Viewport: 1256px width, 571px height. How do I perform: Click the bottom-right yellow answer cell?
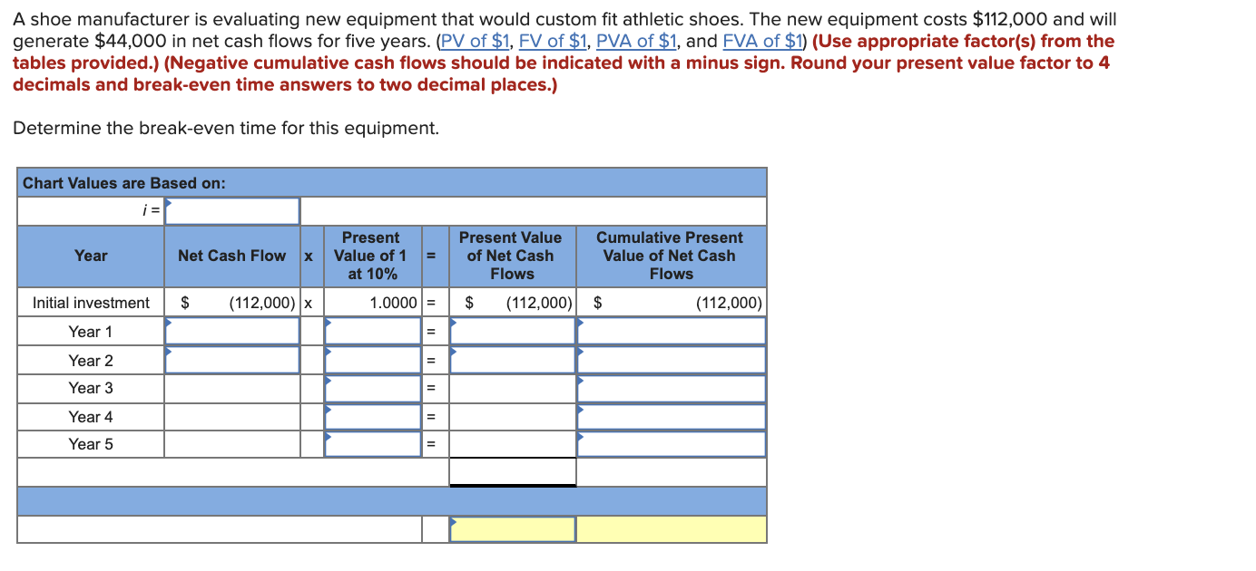click(671, 528)
